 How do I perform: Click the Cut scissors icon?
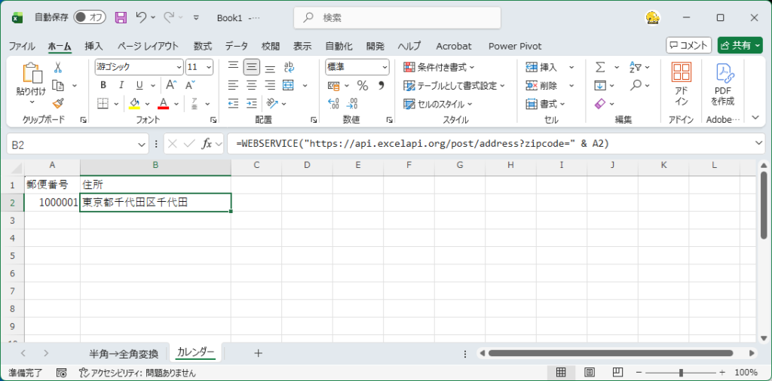pyautogui.click(x=57, y=67)
